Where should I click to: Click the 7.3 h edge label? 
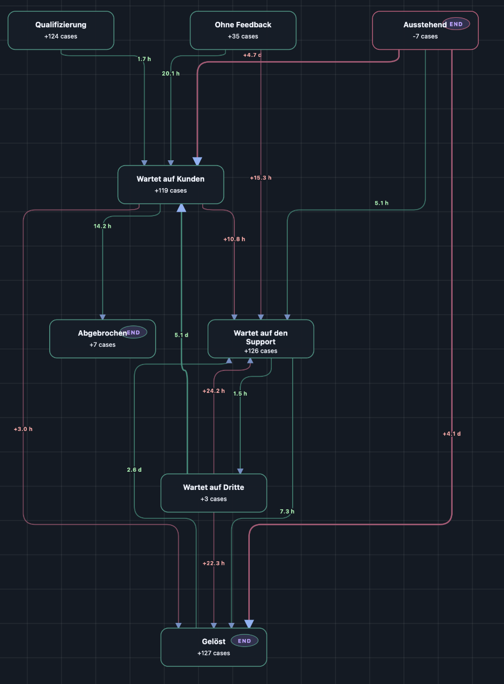tap(287, 511)
